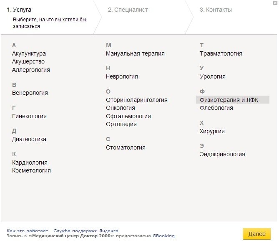Switch to the Специалист step tab

[x=128, y=10]
